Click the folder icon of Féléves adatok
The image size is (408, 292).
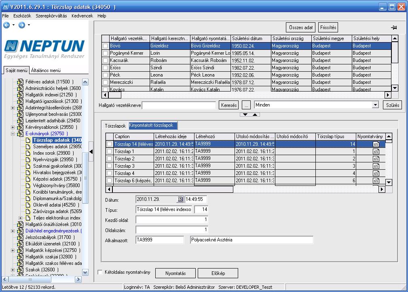20,81
